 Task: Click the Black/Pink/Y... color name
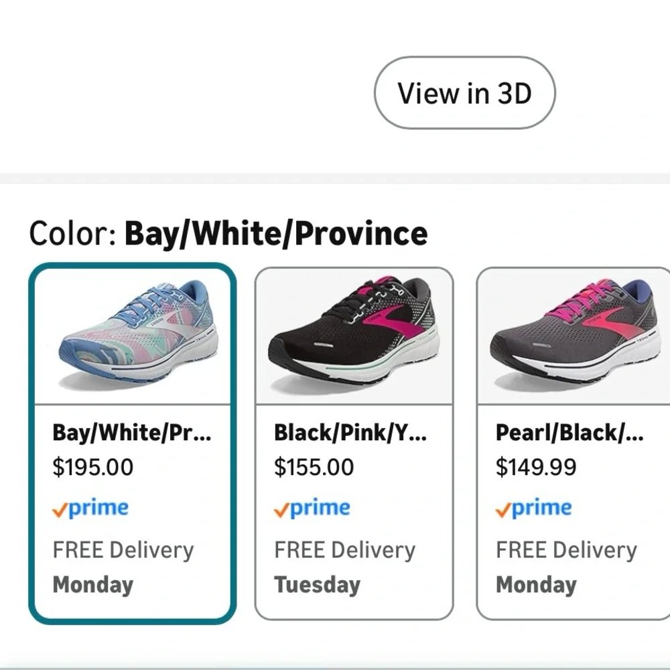[353, 433]
